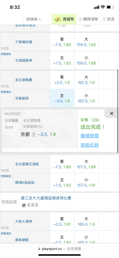Pick over 162.5 for 名古屋戰鷹 game
This screenshot has height=258, width=119.
pos(86,80)
